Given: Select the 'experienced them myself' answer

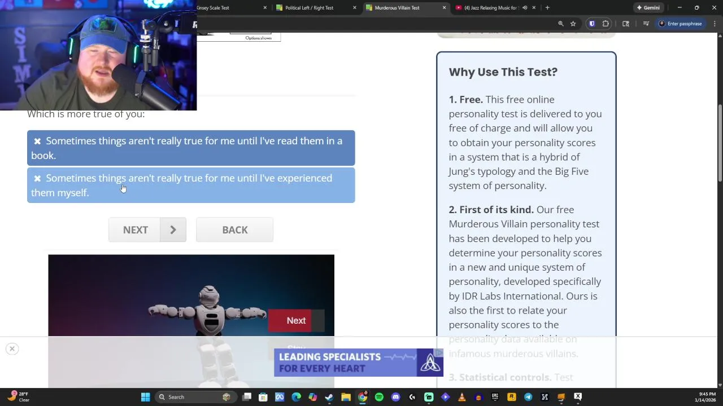Looking at the screenshot, I should [x=191, y=185].
